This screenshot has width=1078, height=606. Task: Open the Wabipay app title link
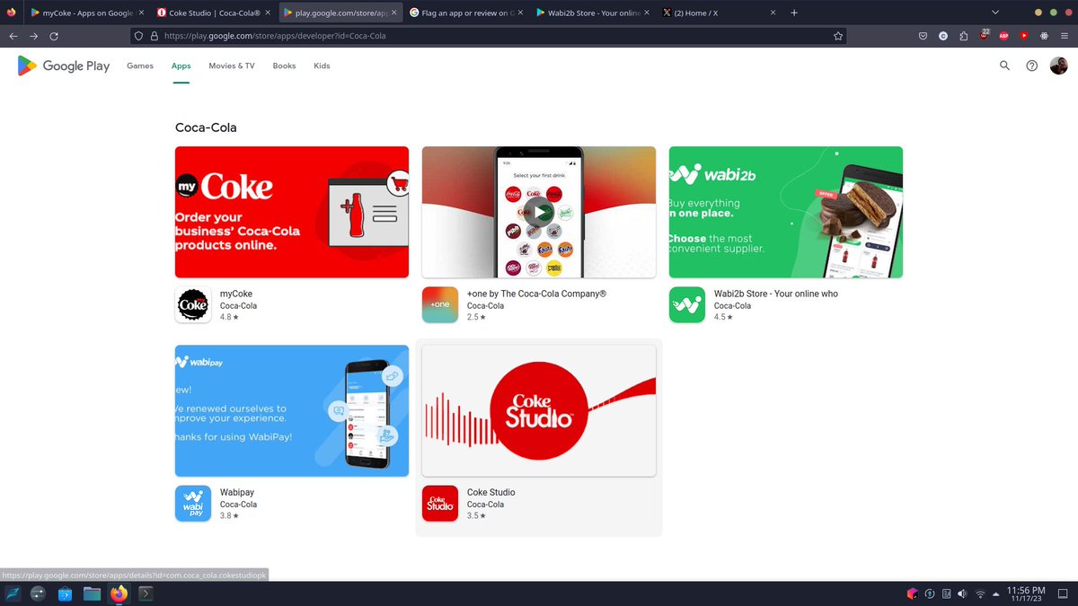point(237,492)
